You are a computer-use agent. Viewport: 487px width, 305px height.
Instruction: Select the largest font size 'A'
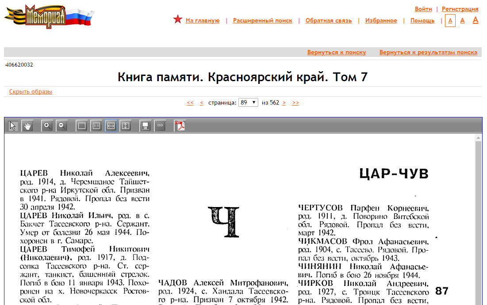pyautogui.click(x=475, y=20)
